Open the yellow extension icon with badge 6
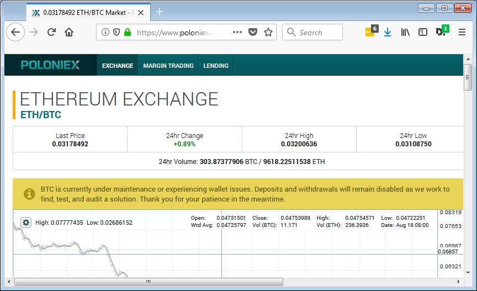This screenshot has height=291, width=477. tap(371, 31)
